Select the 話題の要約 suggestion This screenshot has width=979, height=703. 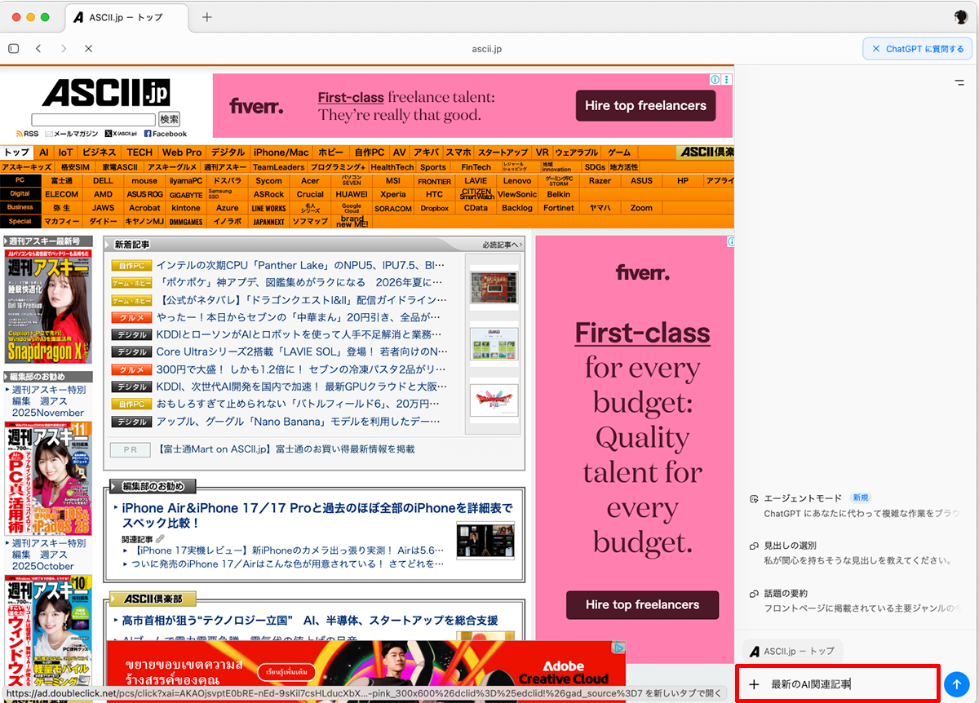853,600
